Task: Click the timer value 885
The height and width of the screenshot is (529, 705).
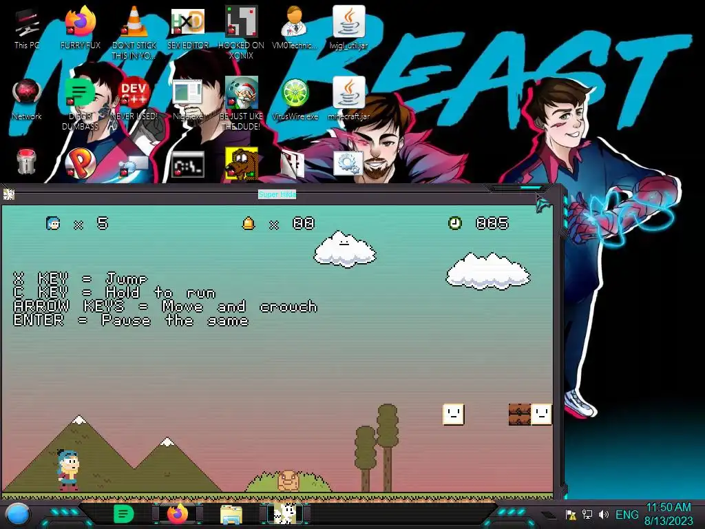Action: (x=492, y=223)
